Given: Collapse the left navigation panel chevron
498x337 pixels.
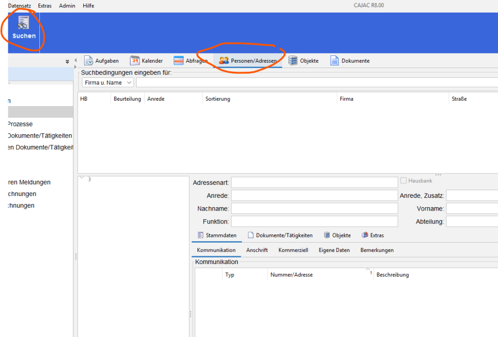Looking at the screenshot, I should (x=68, y=62).
